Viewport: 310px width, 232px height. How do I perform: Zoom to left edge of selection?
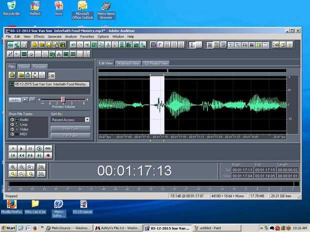click(21, 174)
